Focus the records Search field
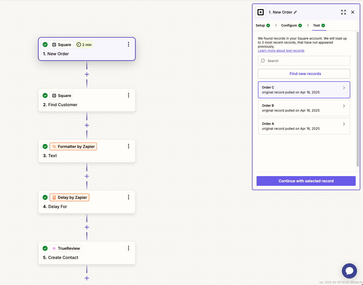The width and height of the screenshot is (363, 285). point(304,61)
